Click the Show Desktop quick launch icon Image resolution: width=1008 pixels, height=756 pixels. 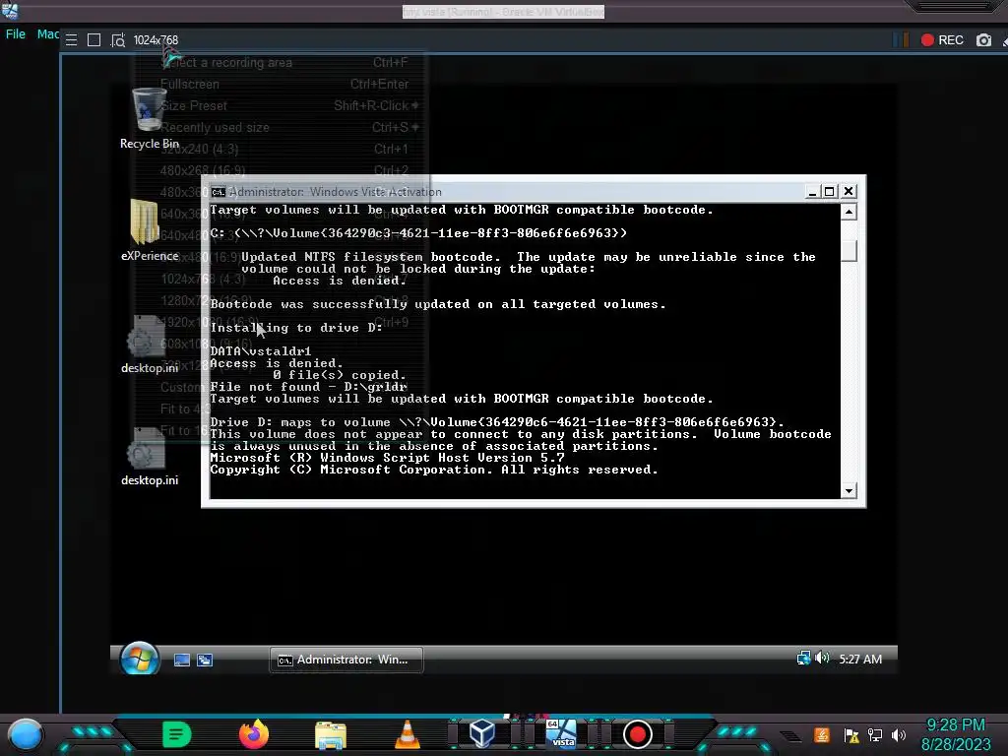(182, 660)
